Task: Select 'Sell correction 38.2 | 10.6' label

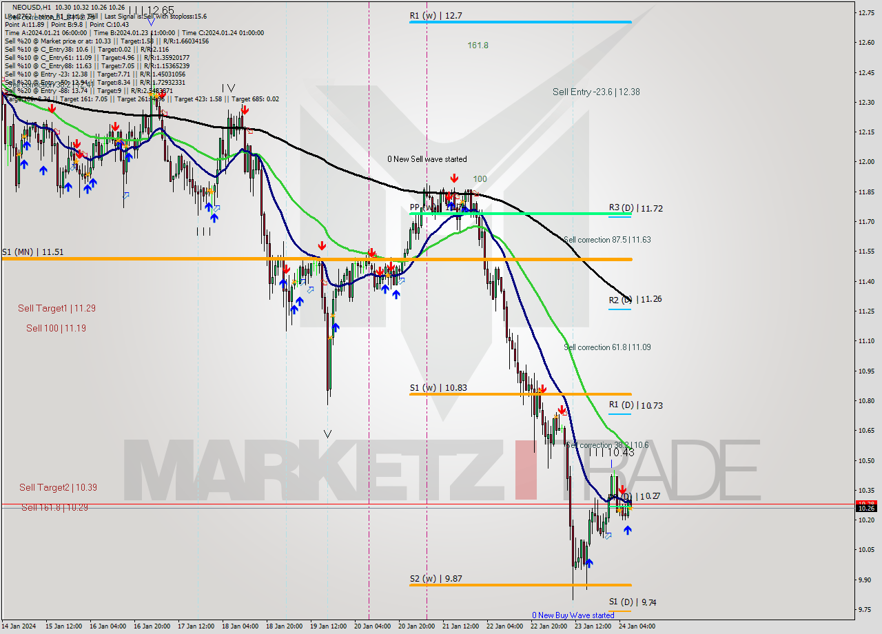Action: [607, 445]
